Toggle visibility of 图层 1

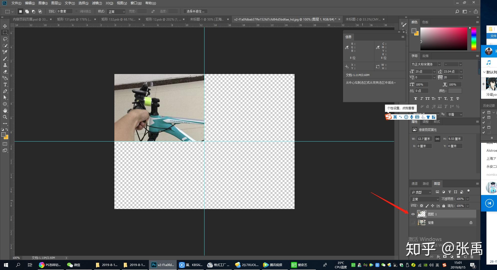point(413,214)
